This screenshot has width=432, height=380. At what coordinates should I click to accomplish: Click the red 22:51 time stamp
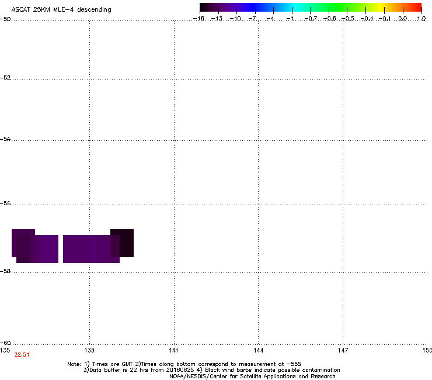[22, 355]
